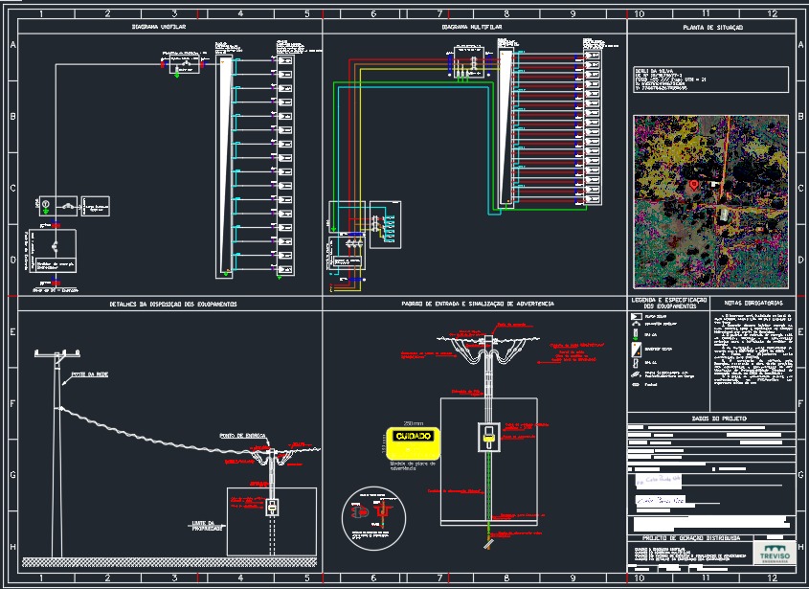
Task: Select the DIAGRAMA MULTIFILAR title
Action: 472,26
